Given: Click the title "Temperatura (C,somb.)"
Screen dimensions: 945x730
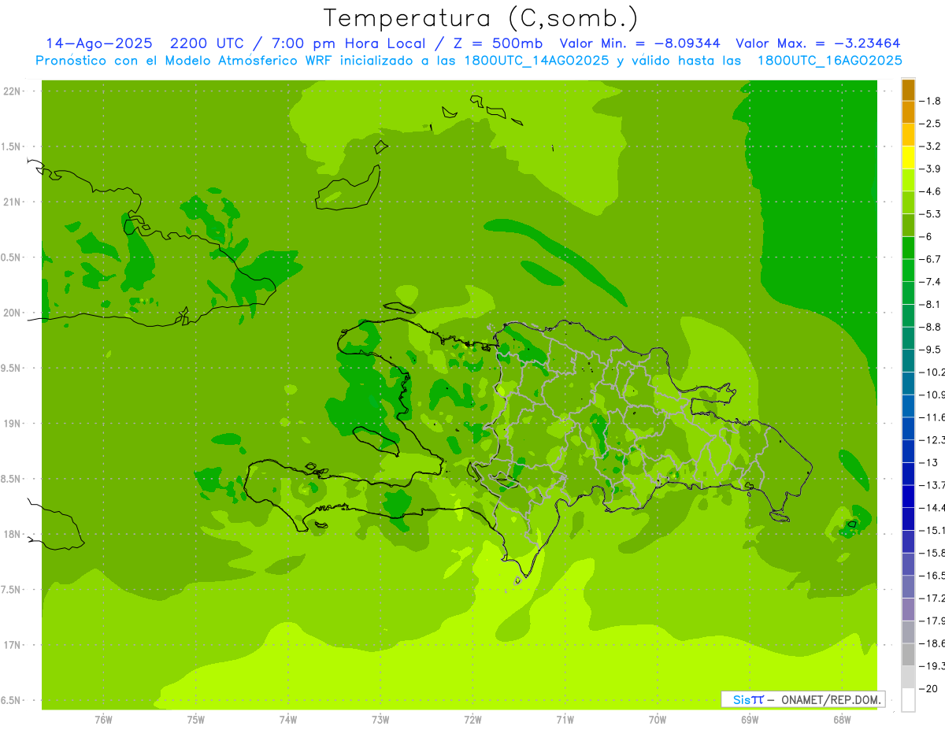Looking at the screenshot, I should click(481, 19).
